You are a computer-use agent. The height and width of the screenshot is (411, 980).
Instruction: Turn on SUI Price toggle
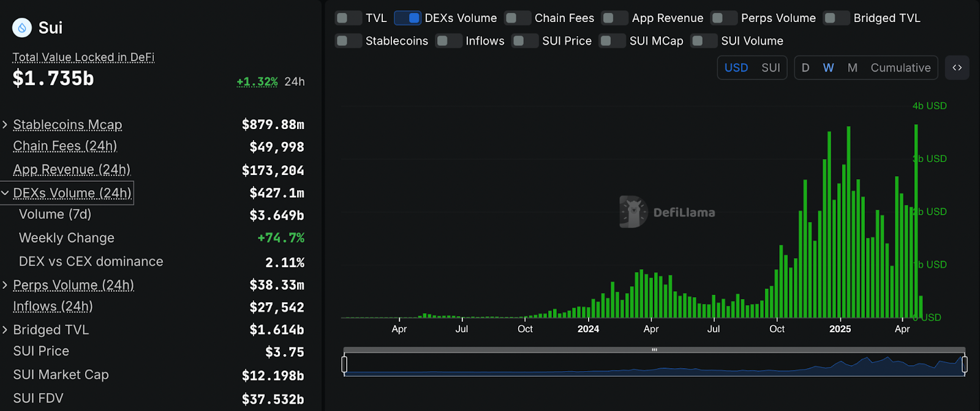pyautogui.click(x=525, y=41)
